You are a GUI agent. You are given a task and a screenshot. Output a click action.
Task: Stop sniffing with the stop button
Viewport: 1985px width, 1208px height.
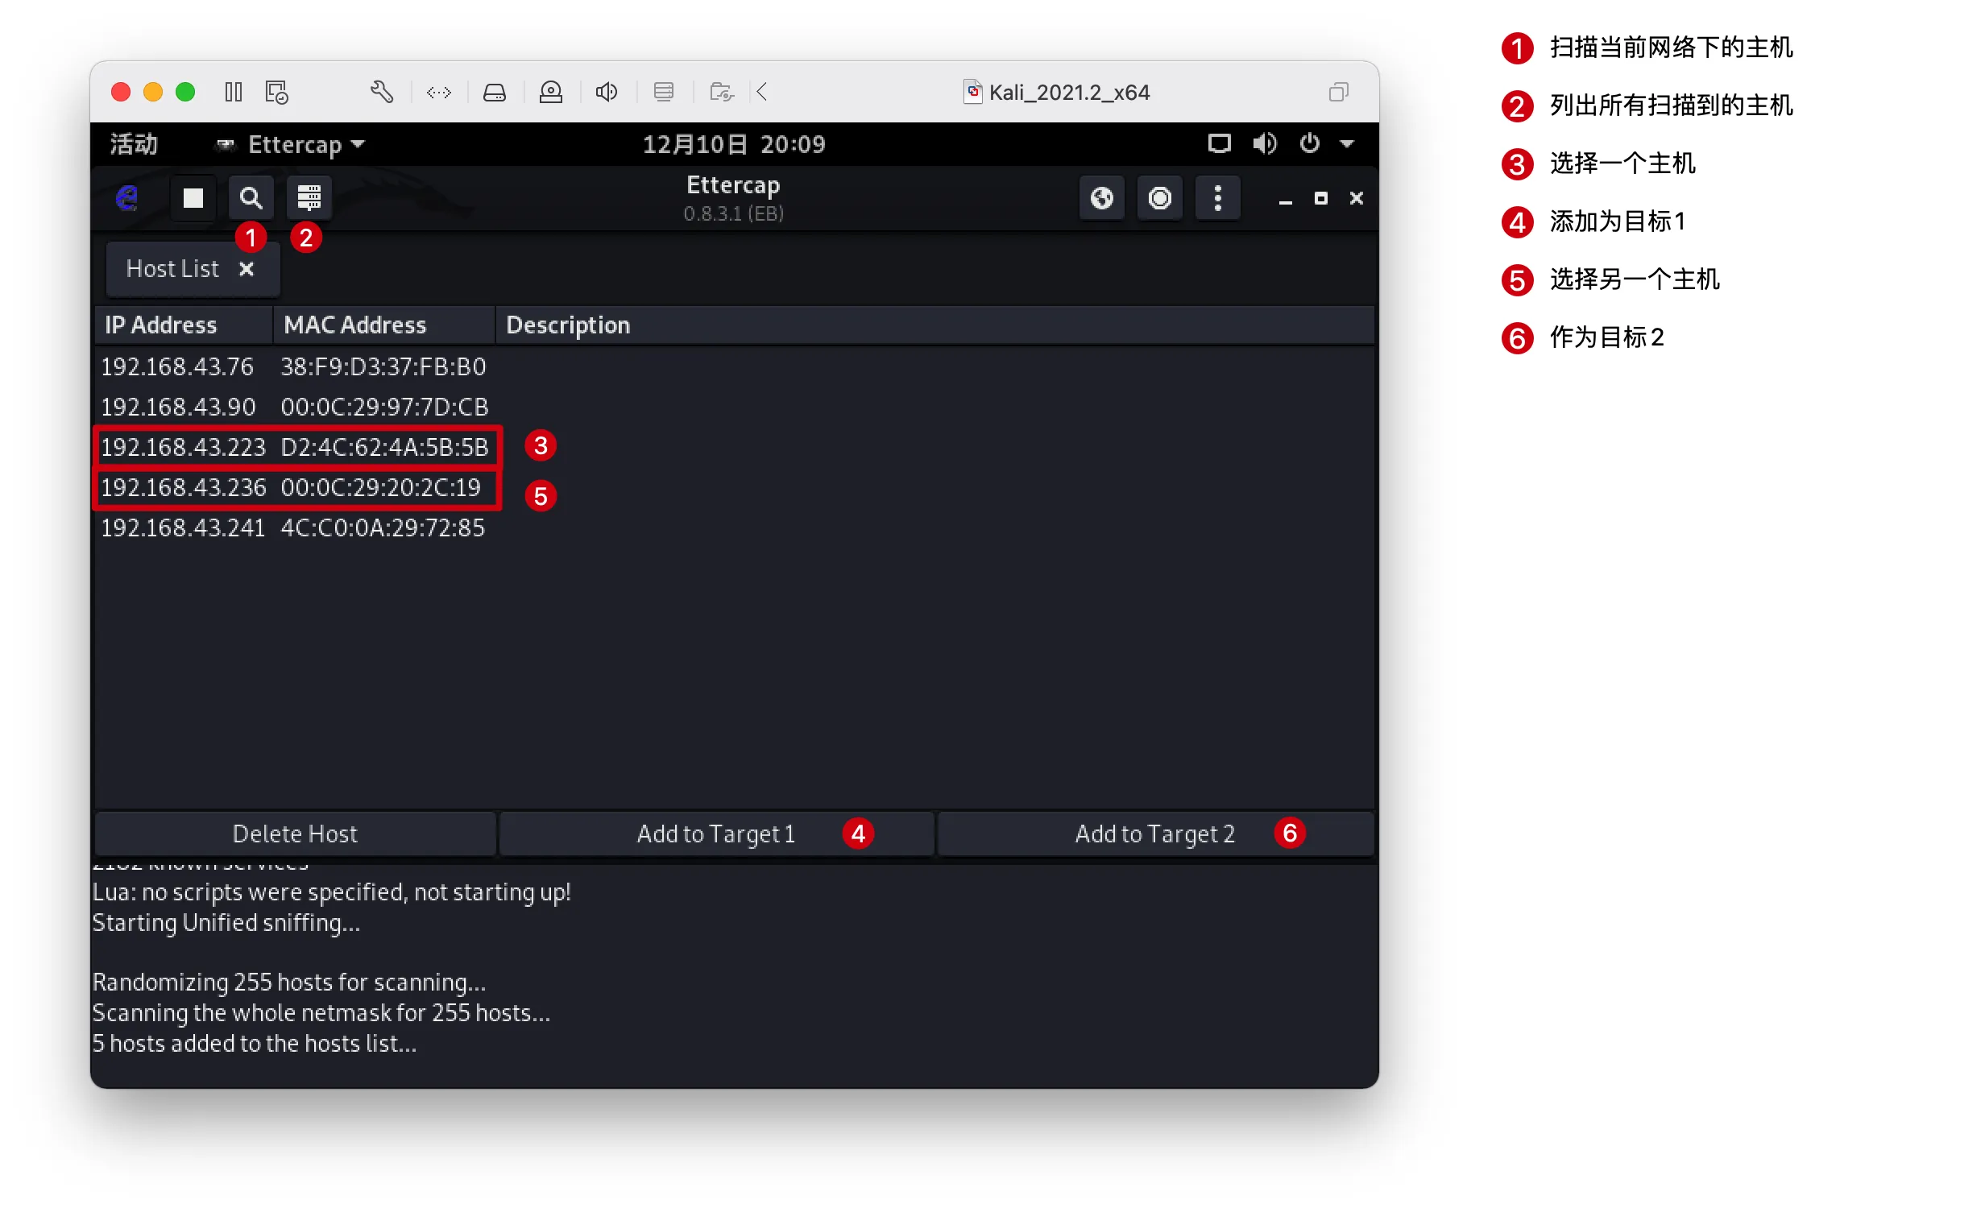click(x=193, y=198)
